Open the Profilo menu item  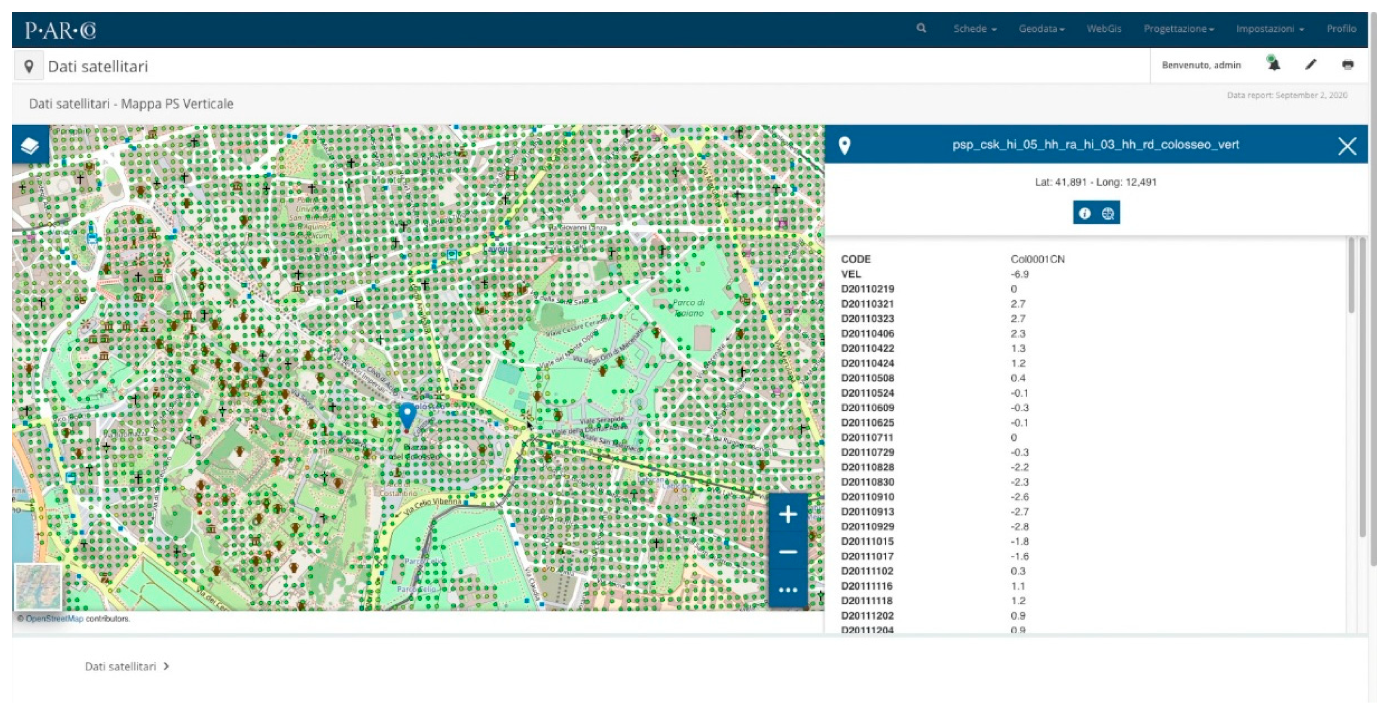point(1341,29)
